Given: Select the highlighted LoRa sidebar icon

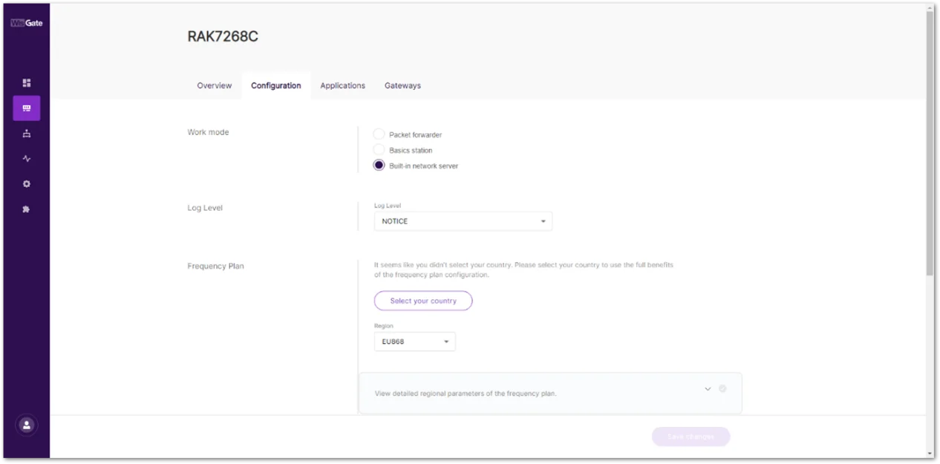Looking at the screenshot, I should click(27, 108).
